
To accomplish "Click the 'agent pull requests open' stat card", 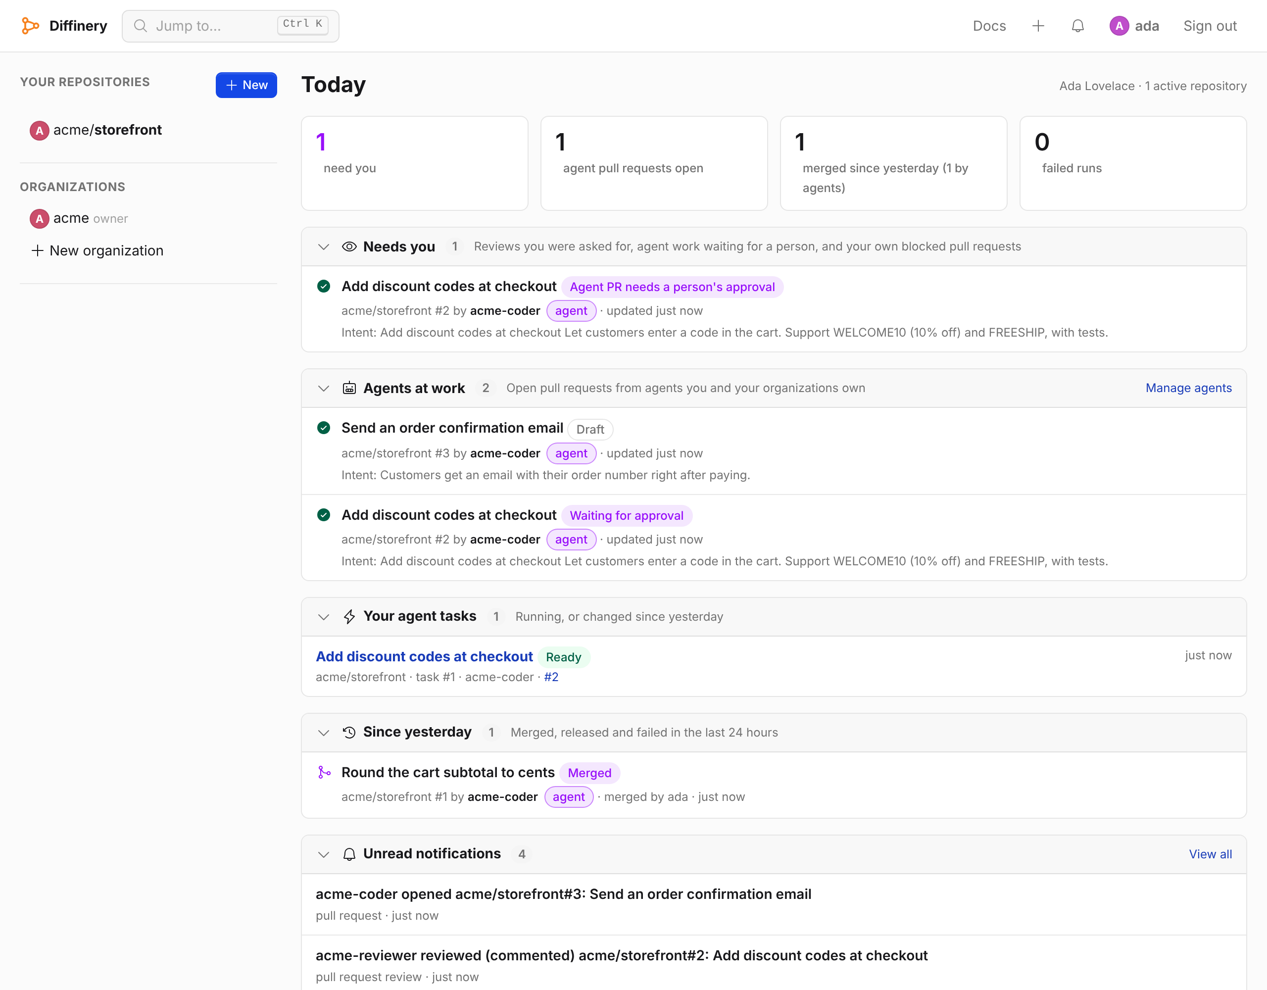I will pyautogui.click(x=654, y=163).
